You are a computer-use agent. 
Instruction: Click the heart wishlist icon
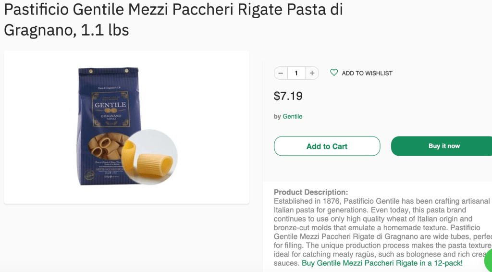[x=334, y=73]
